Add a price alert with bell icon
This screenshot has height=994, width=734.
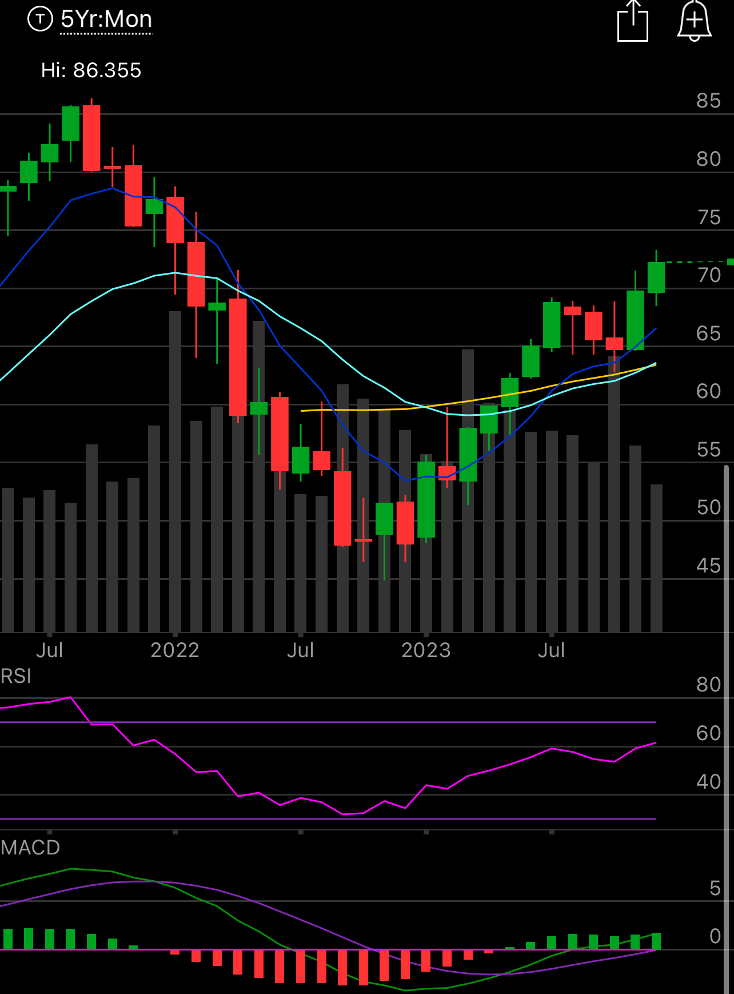(694, 21)
